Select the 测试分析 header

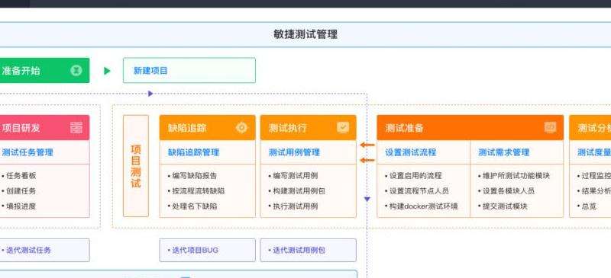click(x=590, y=127)
